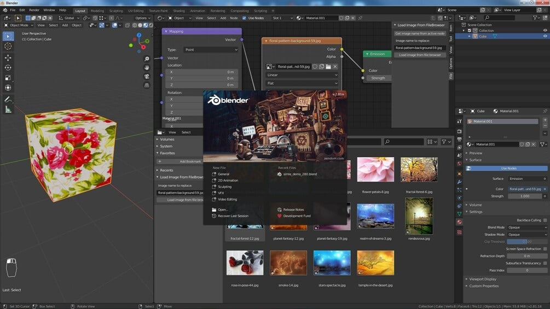The height and width of the screenshot is (309, 550).
Task: Expand the Viewport Display panel
Action: pyautogui.click(x=483, y=279)
